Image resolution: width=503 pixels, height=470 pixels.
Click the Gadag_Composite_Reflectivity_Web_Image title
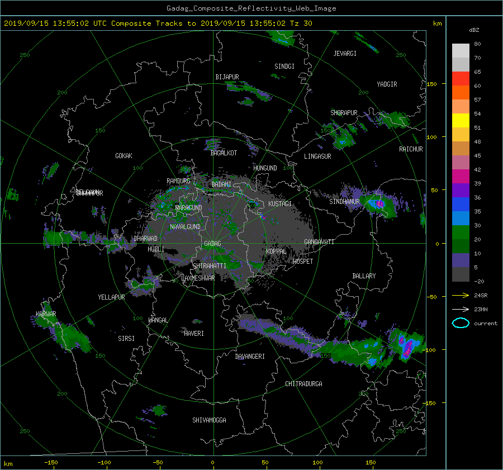251,8
